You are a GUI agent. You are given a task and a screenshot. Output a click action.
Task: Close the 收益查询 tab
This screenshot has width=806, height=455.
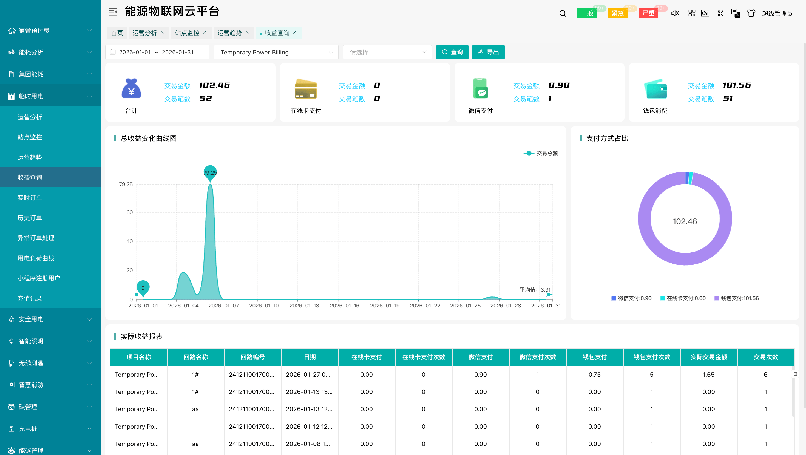[294, 32]
